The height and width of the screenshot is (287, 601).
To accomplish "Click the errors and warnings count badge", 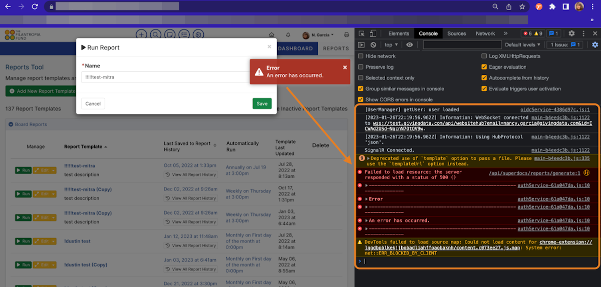I will click(533, 33).
